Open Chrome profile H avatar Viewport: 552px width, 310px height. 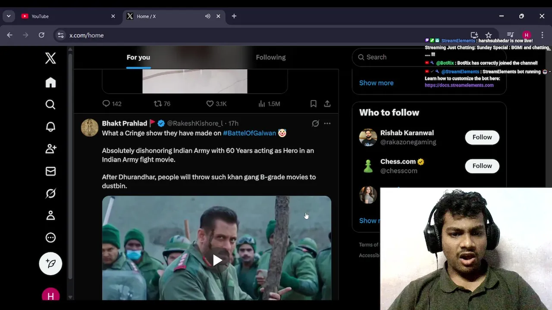coord(526,35)
